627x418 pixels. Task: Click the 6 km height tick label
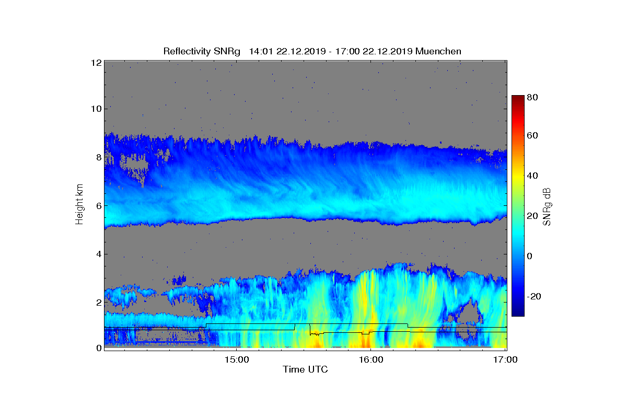pyautogui.click(x=98, y=205)
